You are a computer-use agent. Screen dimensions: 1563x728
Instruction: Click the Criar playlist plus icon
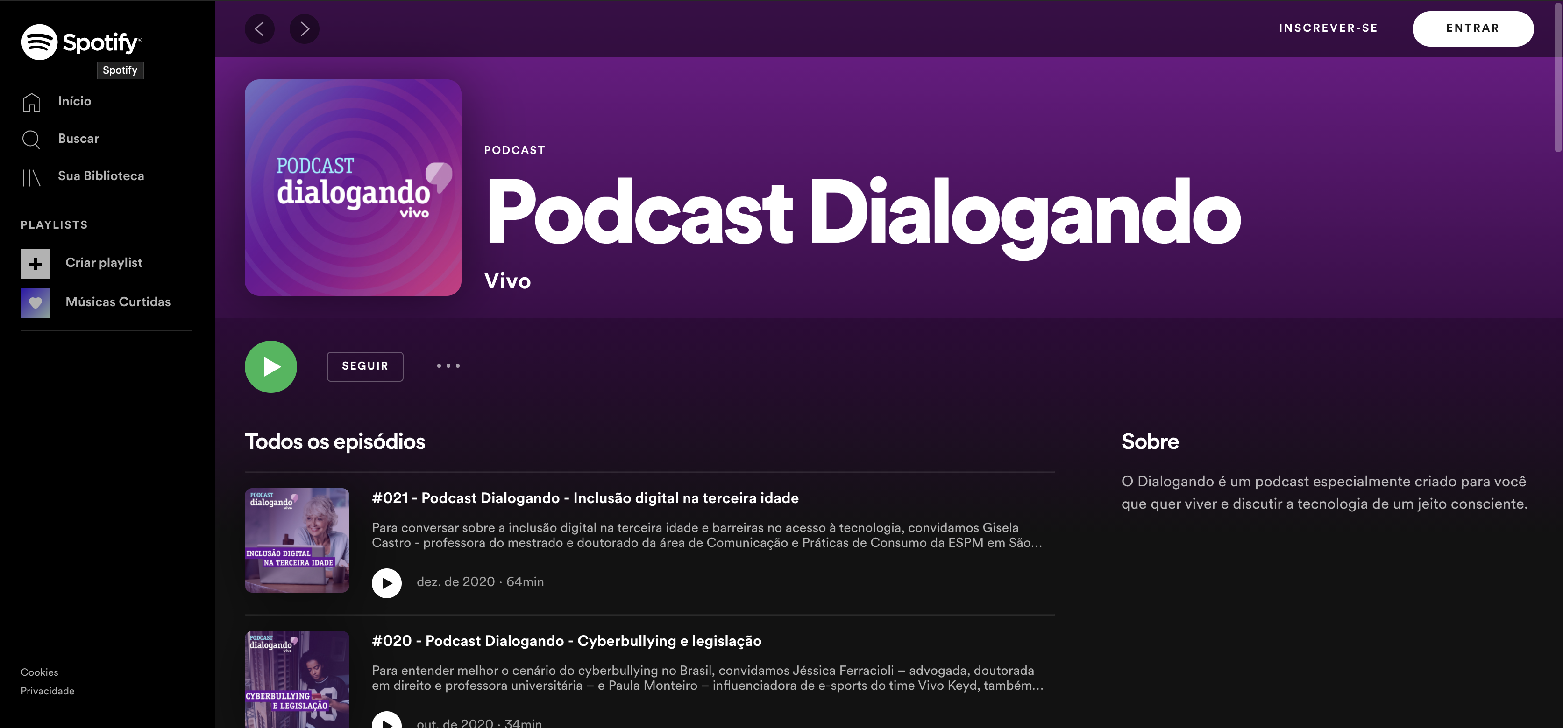click(35, 264)
